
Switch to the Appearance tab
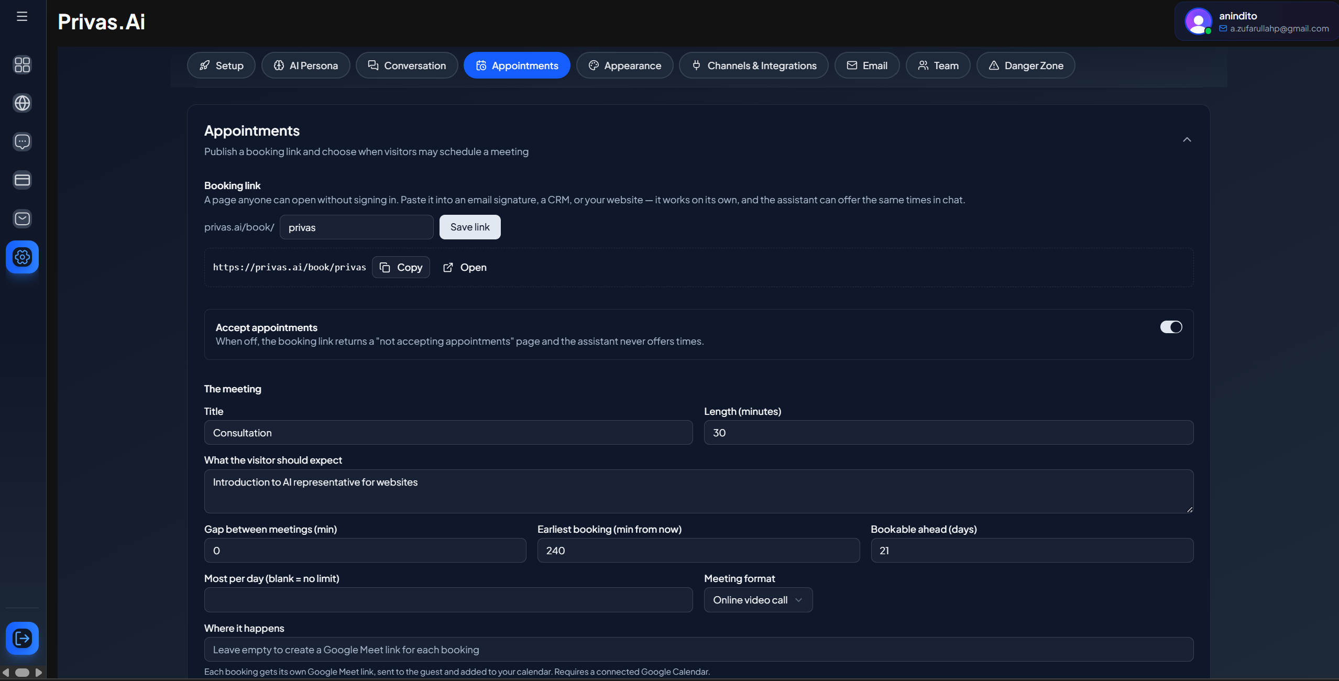(x=625, y=65)
